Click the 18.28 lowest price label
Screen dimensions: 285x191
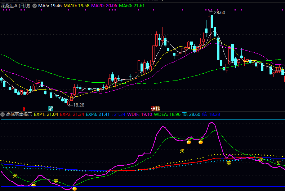[x=79, y=105]
